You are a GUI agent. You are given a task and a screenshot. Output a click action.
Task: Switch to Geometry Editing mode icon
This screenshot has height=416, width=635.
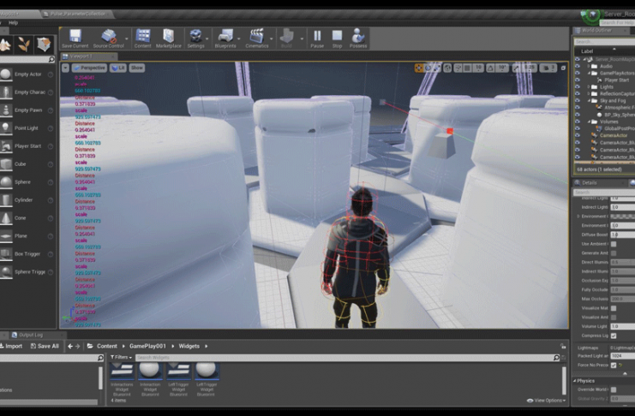[x=44, y=45]
